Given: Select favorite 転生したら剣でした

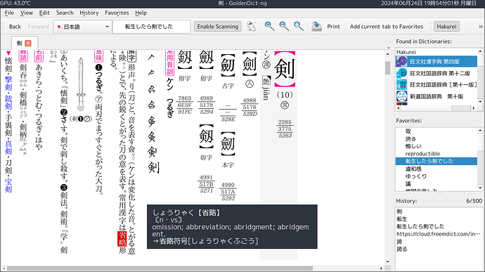Looking at the screenshot, I should click(x=436, y=161).
